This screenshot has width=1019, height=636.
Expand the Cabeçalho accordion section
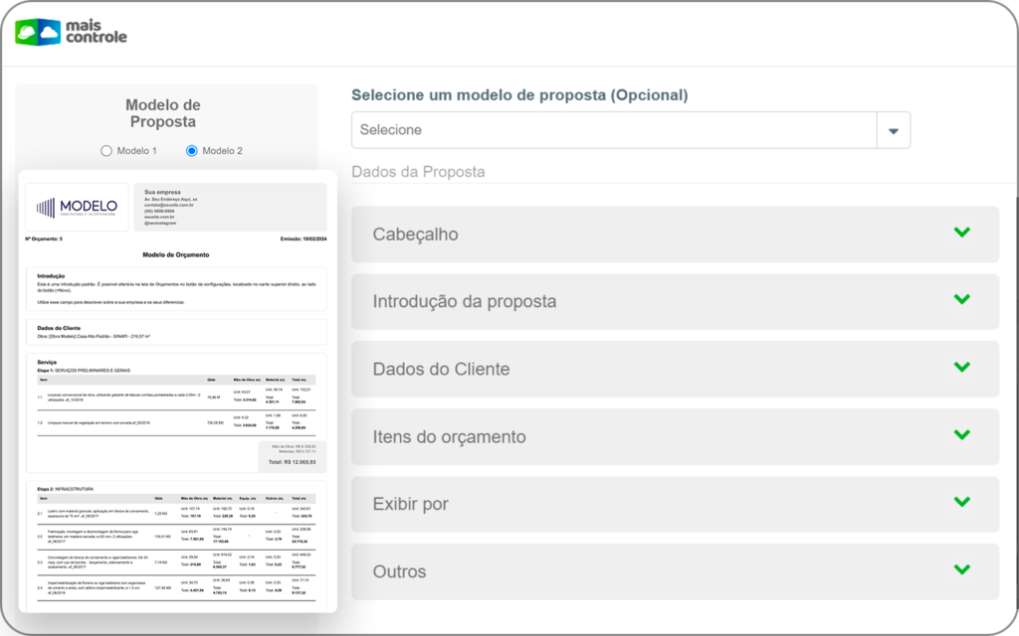pyautogui.click(x=675, y=234)
